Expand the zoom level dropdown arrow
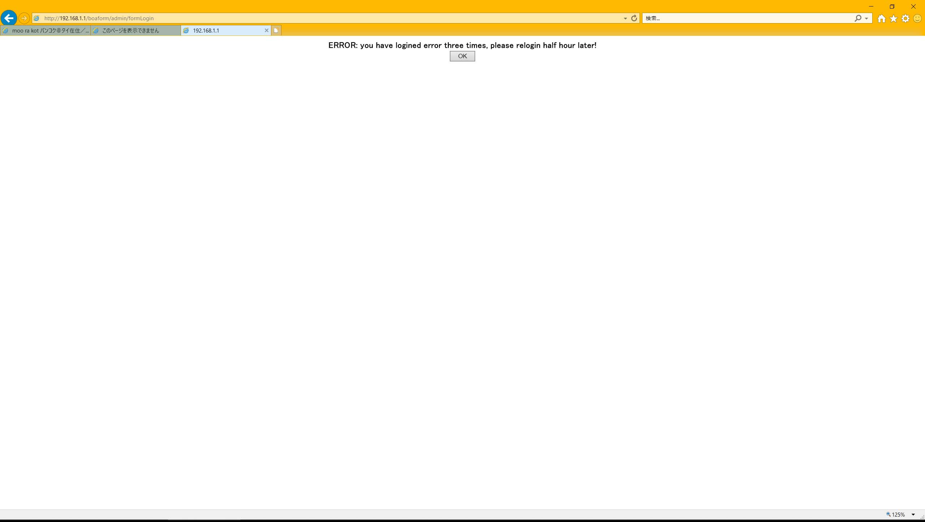Screen dimensions: 925x522 pyautogui.click(x=913, y=514)
